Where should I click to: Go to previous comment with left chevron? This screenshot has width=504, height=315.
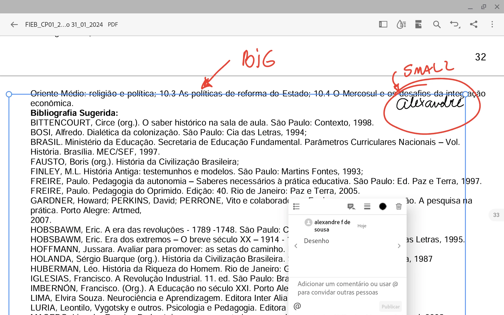point(296,246)
